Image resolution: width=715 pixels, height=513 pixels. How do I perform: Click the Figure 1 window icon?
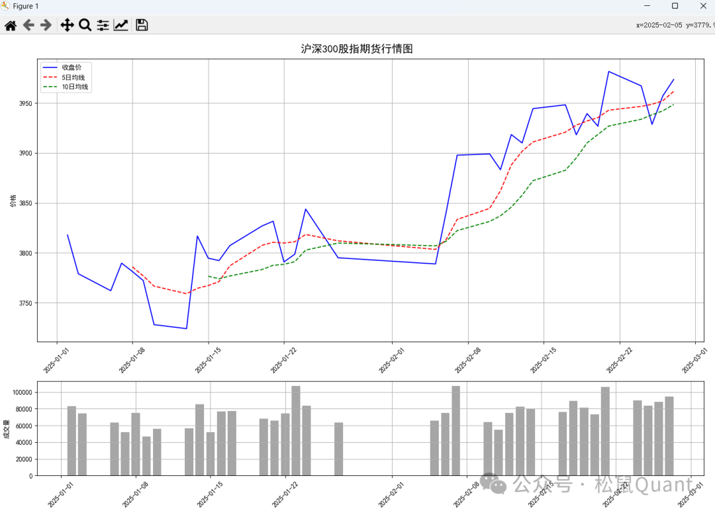(x=6, y=6)
